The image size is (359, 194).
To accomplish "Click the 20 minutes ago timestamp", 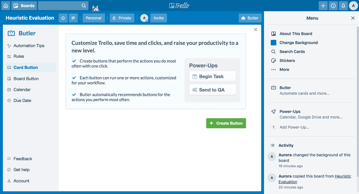I will click(x=291, y=187).
